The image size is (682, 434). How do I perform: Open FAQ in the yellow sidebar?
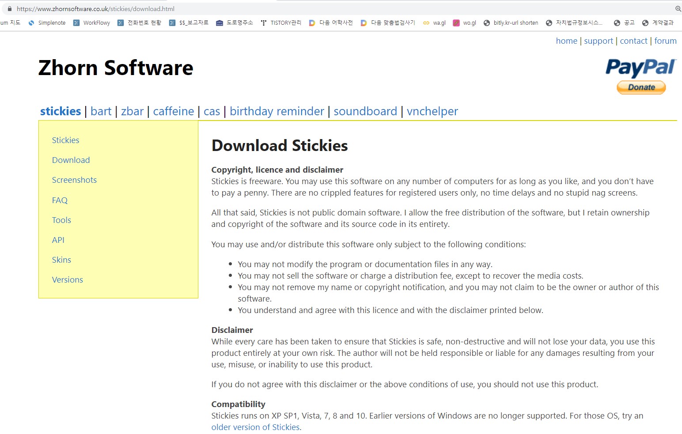pos(60,200)
